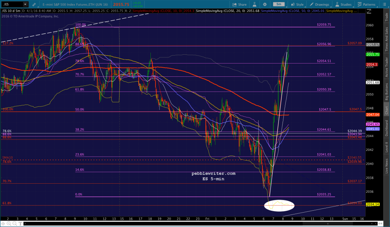Click the $2056.96 Fibonacci level label

[x=324, y=44]
